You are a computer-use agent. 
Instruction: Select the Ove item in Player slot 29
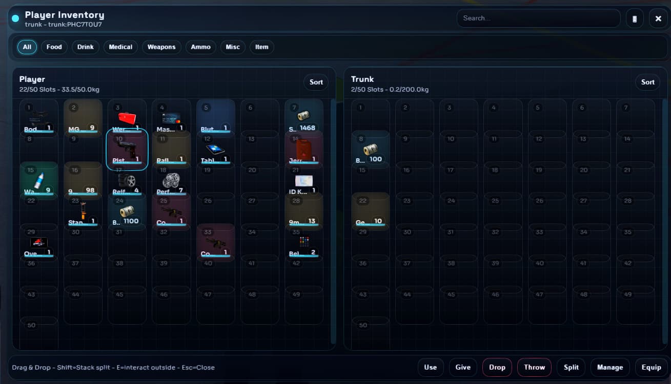tap(39, 243)
